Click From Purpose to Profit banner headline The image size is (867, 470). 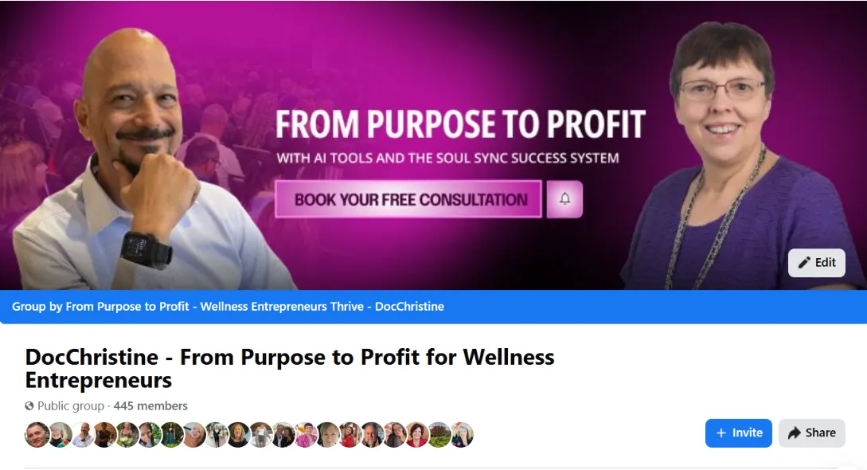461,123
